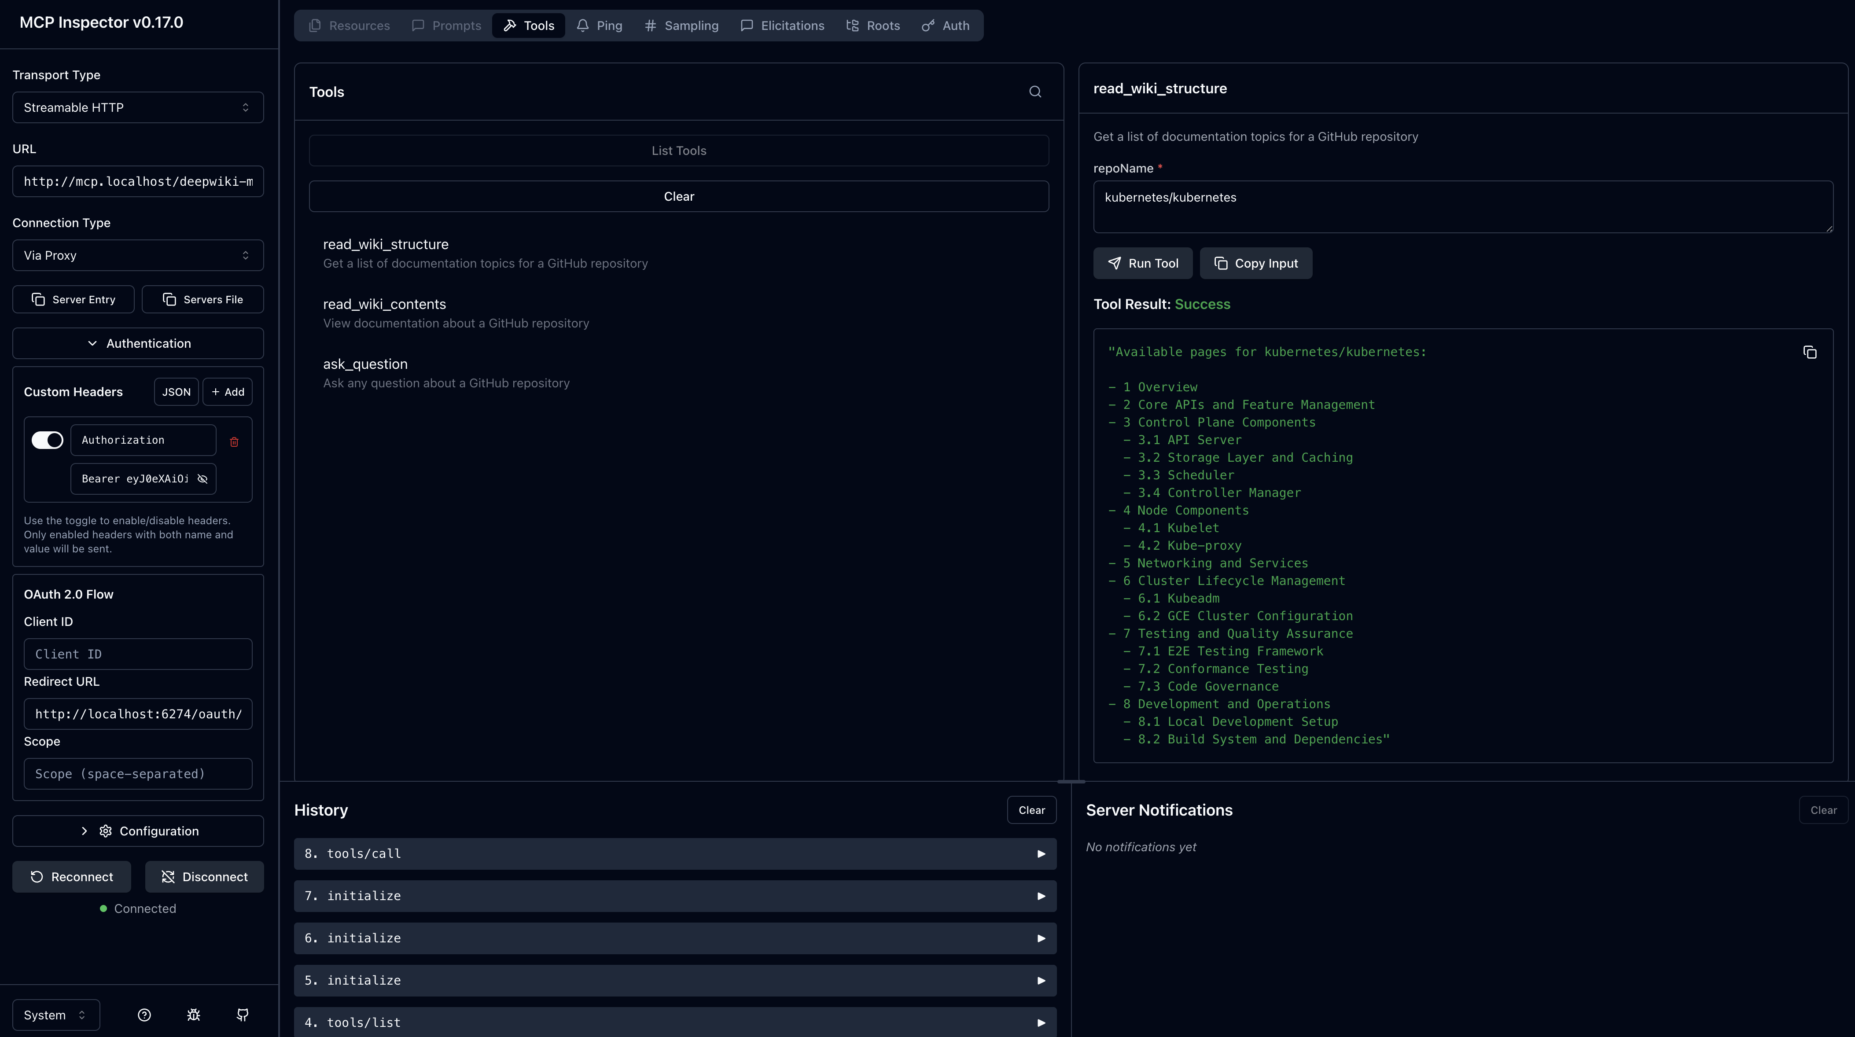Select the ask_question tool

tap(365, 364)
